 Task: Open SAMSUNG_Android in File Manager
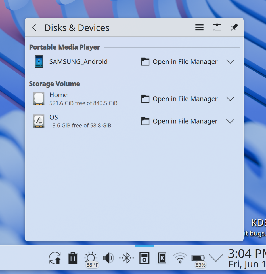point(179,62)
